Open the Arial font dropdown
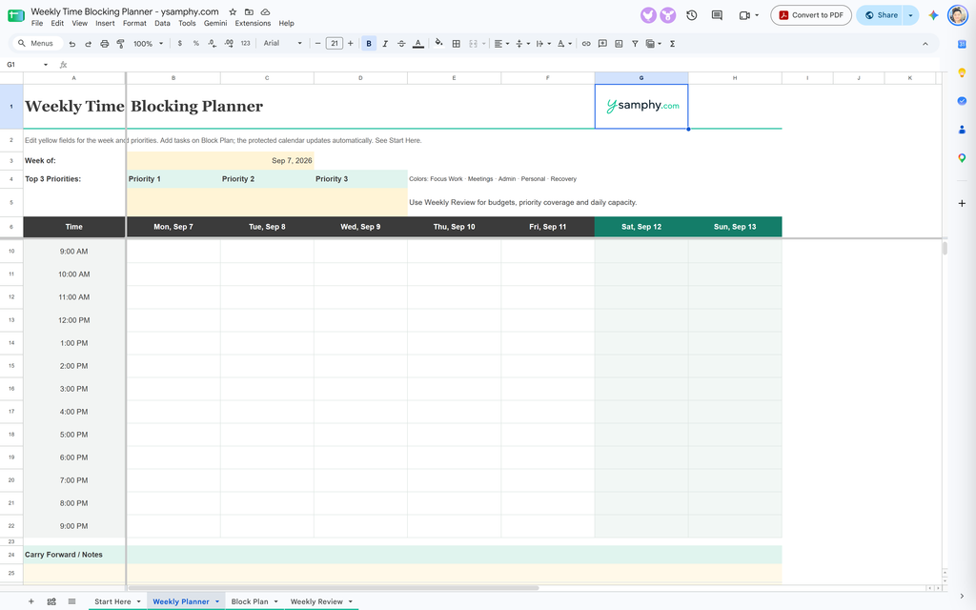The width and height of the screenshot is (976, 610). coord(282,44)
